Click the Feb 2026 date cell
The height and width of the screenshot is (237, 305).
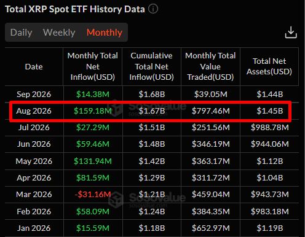(34, 211)
